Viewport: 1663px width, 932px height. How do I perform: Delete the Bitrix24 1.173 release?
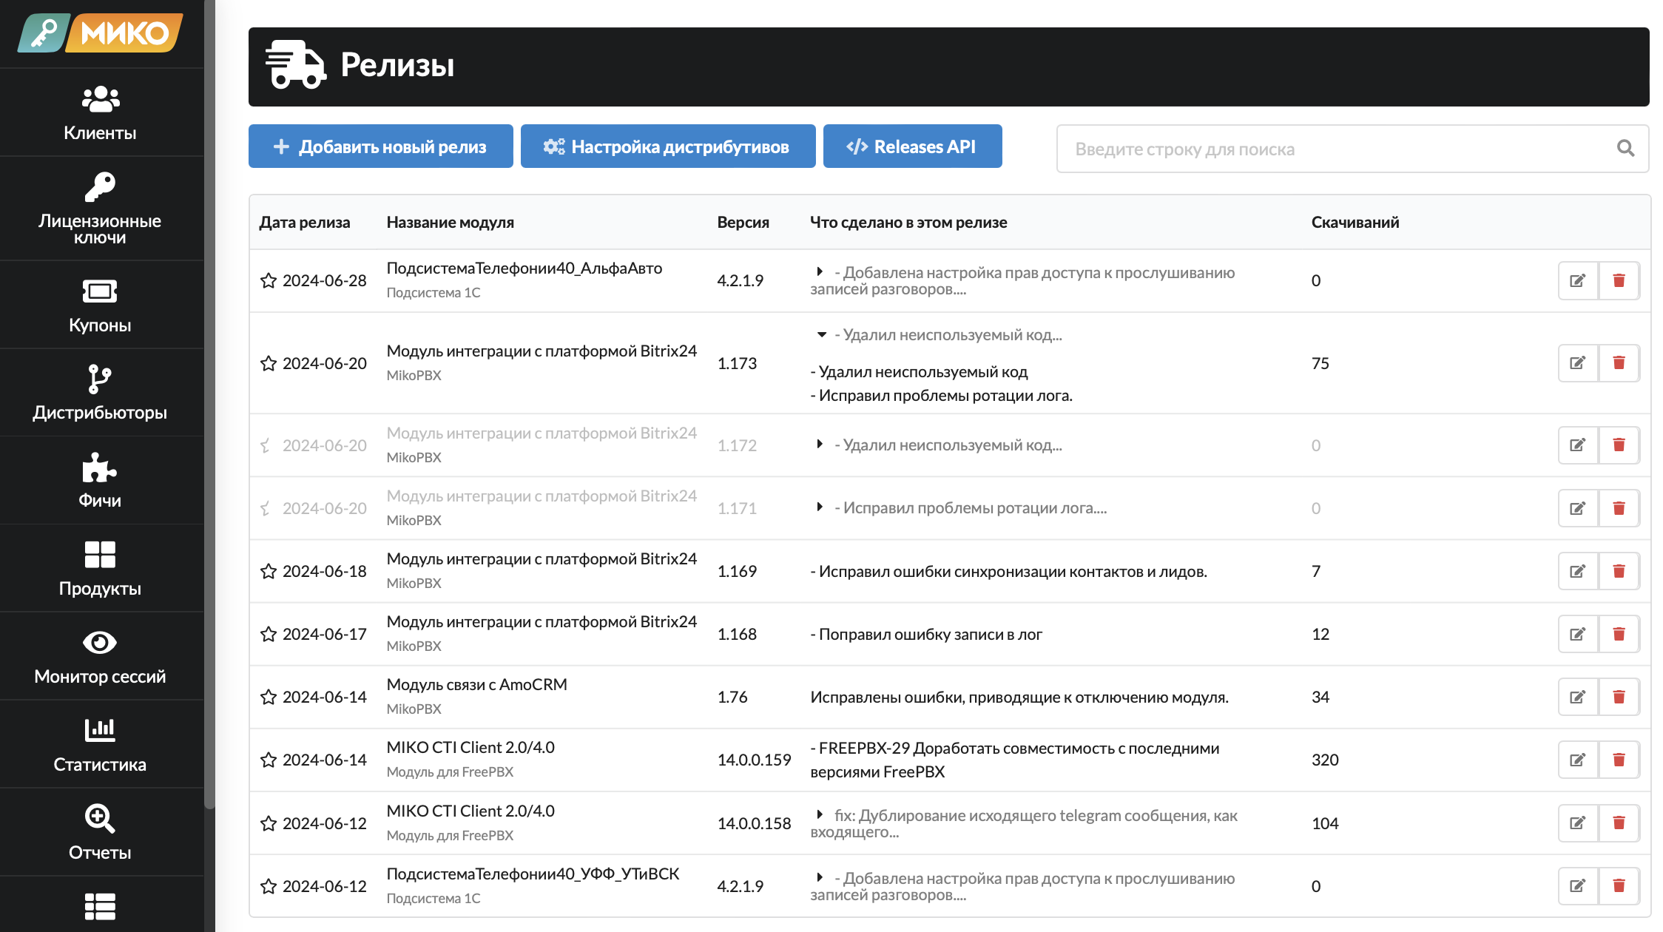pyautogui.click(x=1619, y=363)
